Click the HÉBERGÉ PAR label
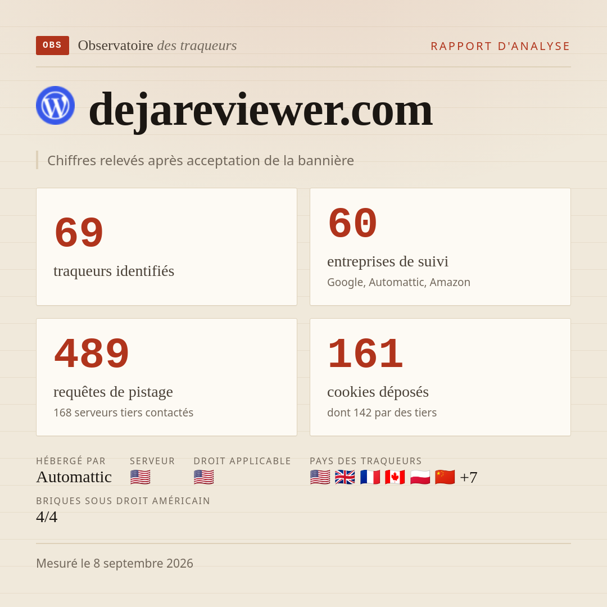This screenshot has height=607, width=607. pyautogui.click(x=71, y=461)
